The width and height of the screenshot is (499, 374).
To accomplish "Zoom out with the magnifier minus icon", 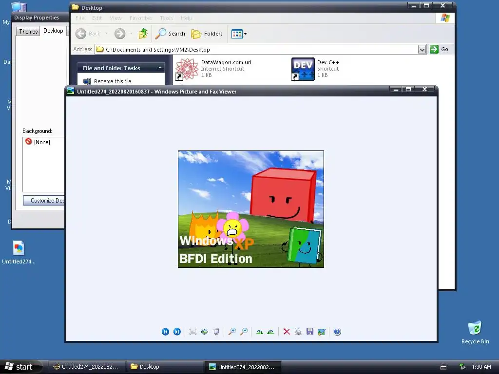I will point(244,332).
